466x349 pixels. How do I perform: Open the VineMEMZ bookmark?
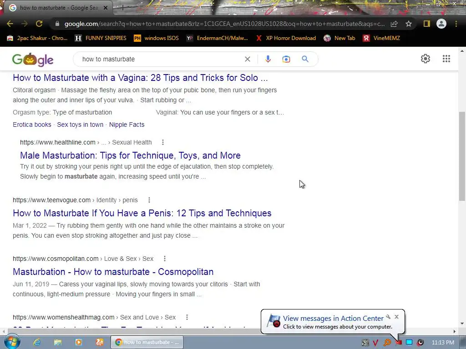pos(382,38)
